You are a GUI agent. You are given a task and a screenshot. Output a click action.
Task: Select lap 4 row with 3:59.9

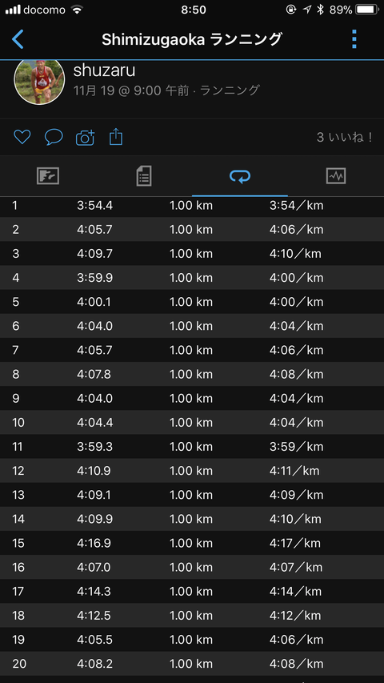pos(192,278)
